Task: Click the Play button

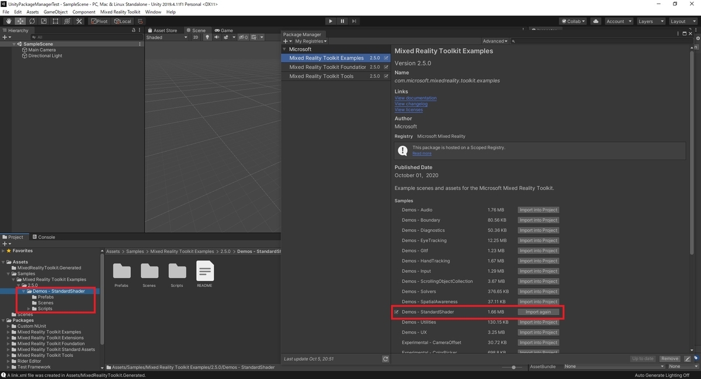Action: tap(331, 22)
